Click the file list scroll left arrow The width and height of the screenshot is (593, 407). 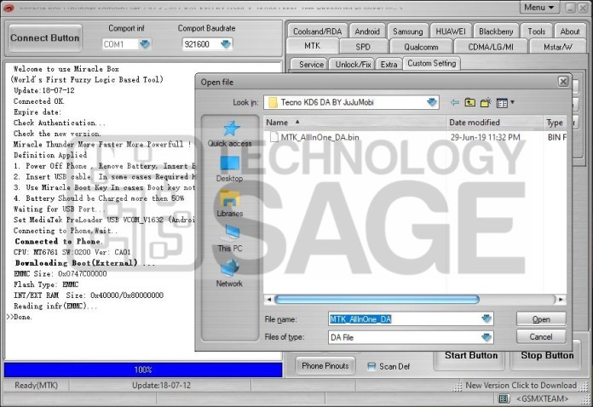[x=269, y=300]
